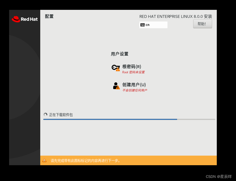236x181 pixels.
Task: Click the warning triangle in orange bar
Action: 44,160
